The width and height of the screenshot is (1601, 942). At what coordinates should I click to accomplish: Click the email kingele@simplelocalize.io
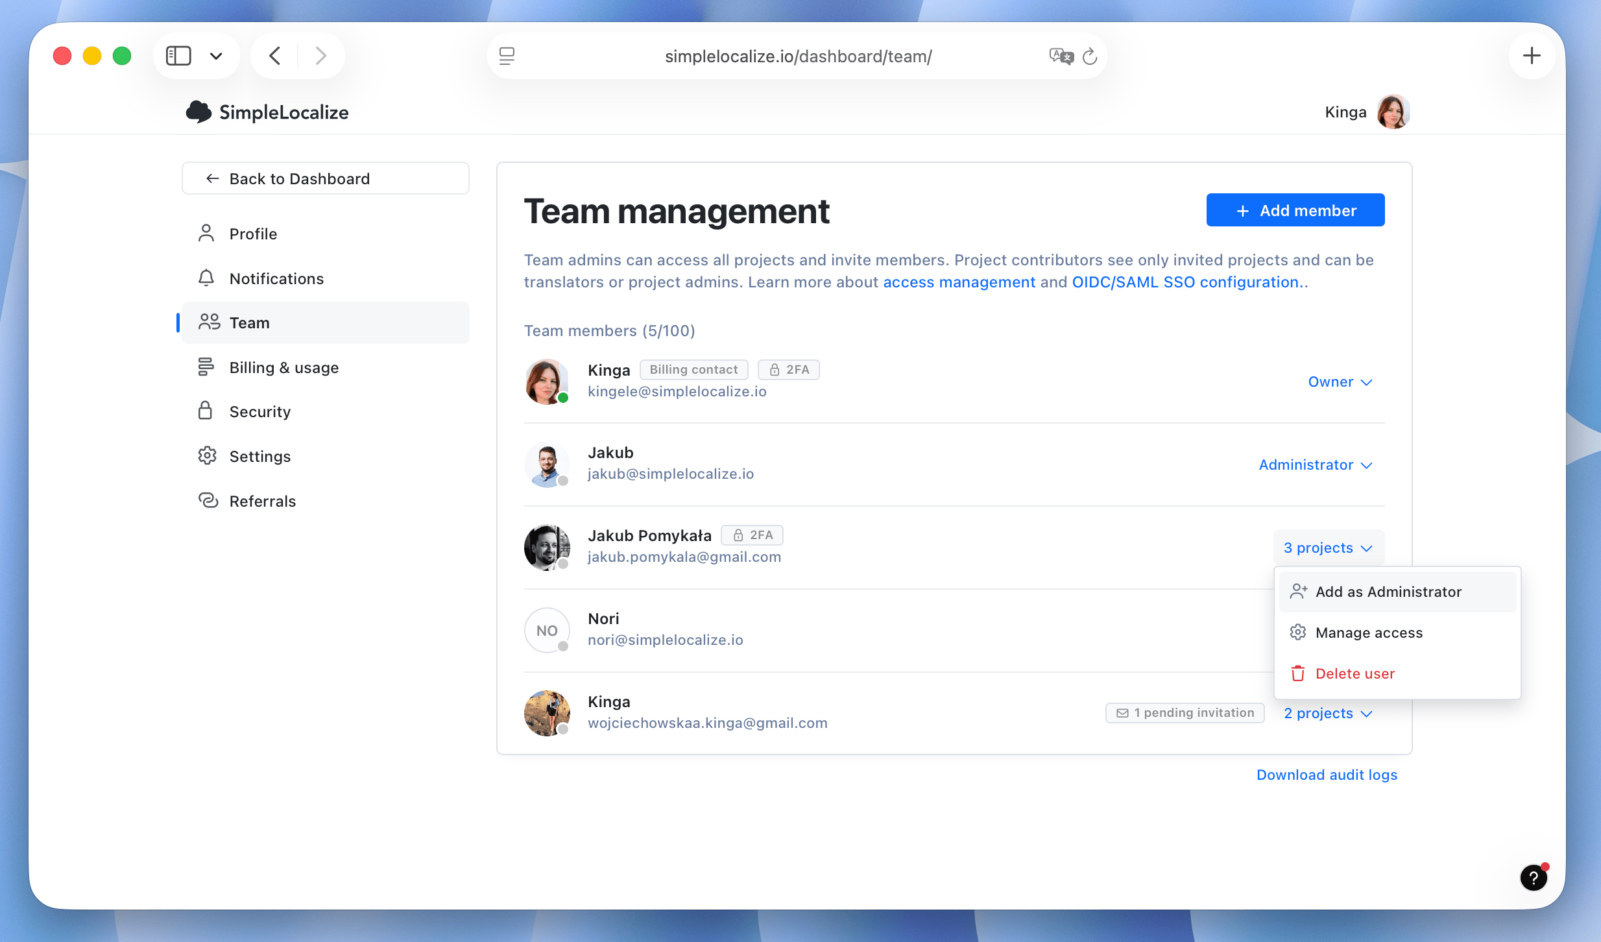(x=677, y=392)
